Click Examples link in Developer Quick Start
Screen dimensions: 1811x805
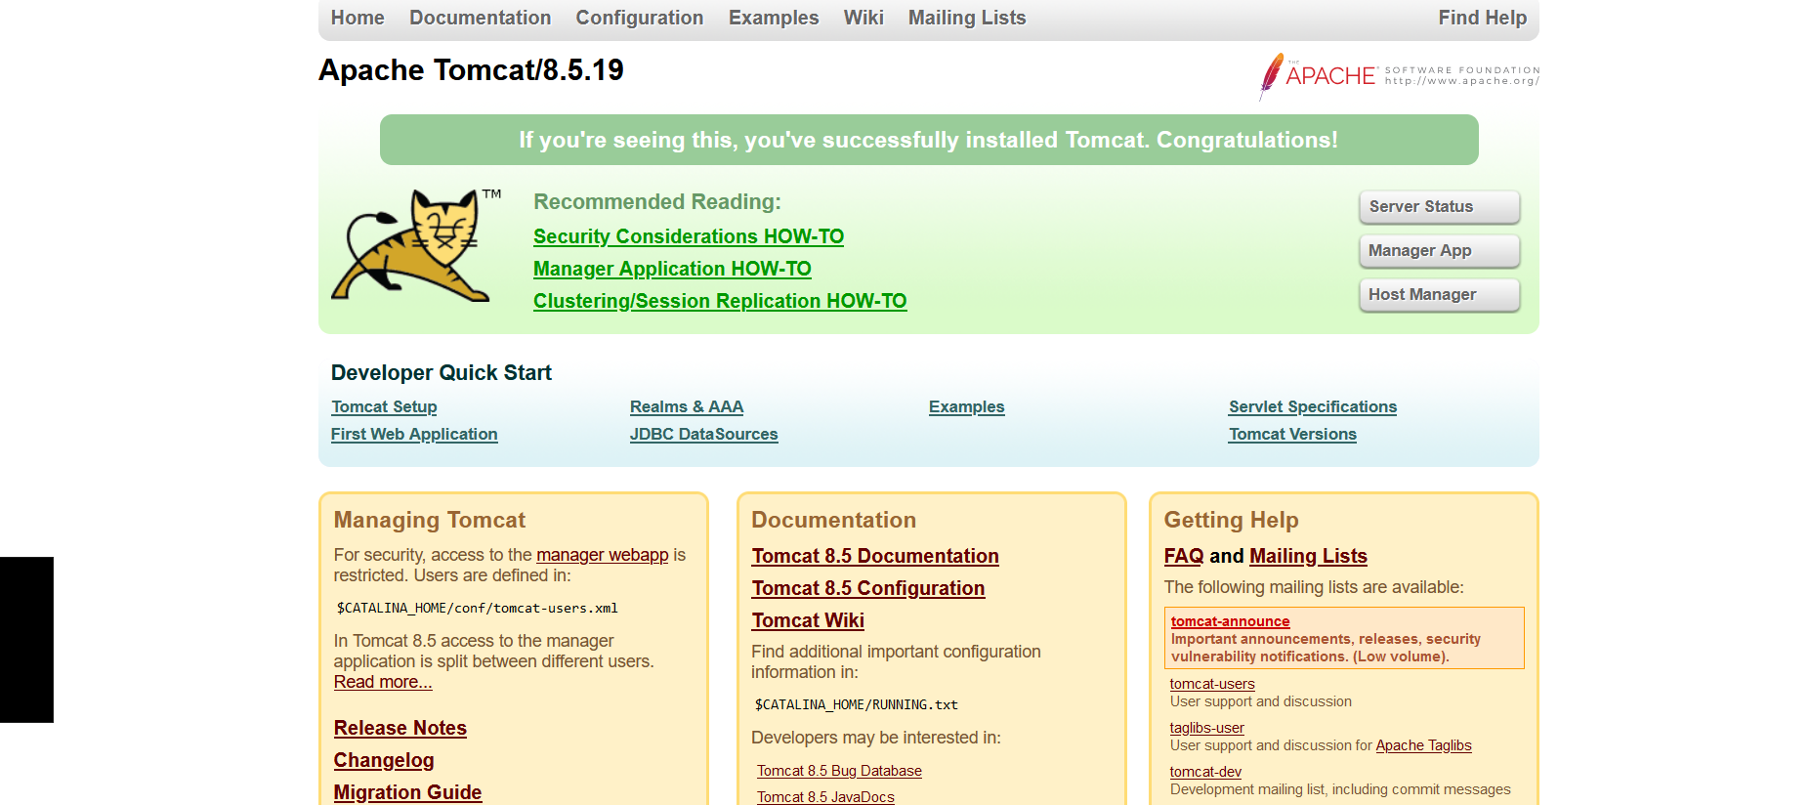click(x=967, y=406)
